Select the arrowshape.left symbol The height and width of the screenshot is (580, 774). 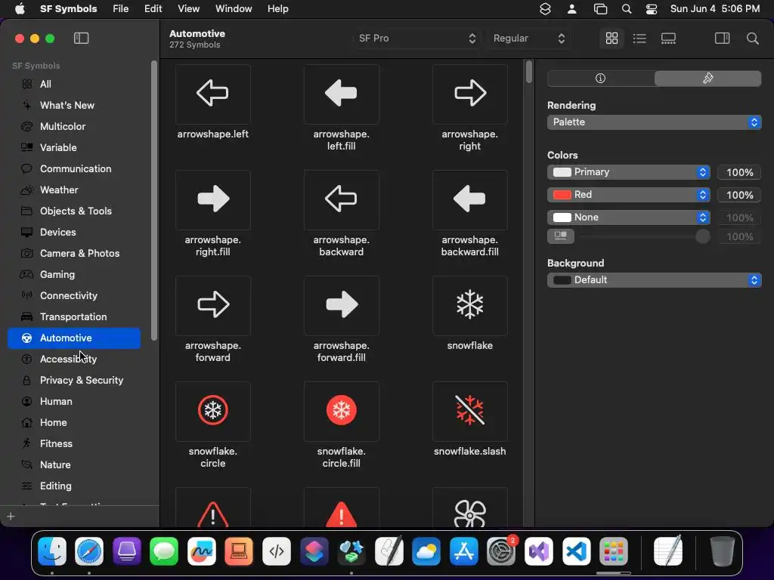tap(212, 94)
